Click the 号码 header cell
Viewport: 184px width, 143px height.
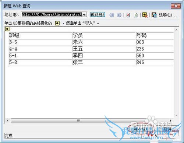[x=155, y=35]
